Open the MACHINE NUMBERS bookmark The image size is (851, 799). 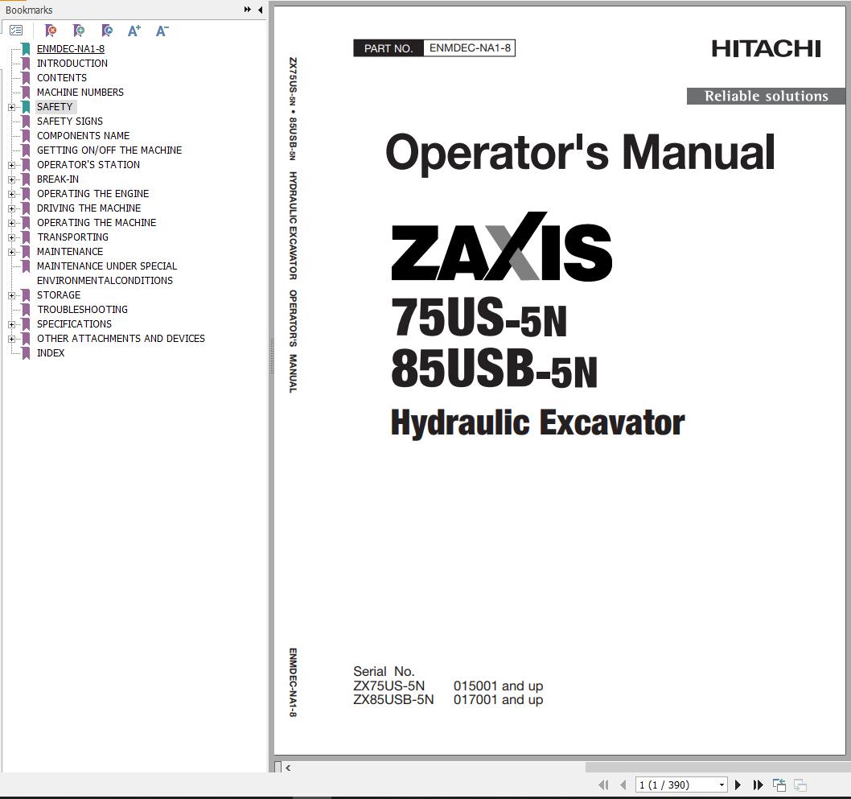click(80, 93)
